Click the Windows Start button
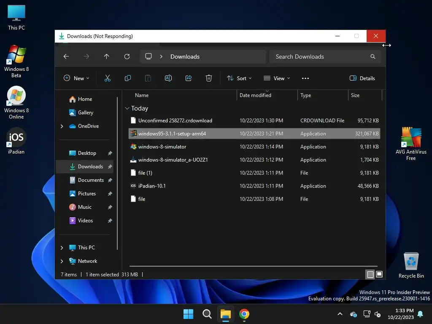Image resolution: width=432 pixels, height=324 pixels. pos(188,314)
